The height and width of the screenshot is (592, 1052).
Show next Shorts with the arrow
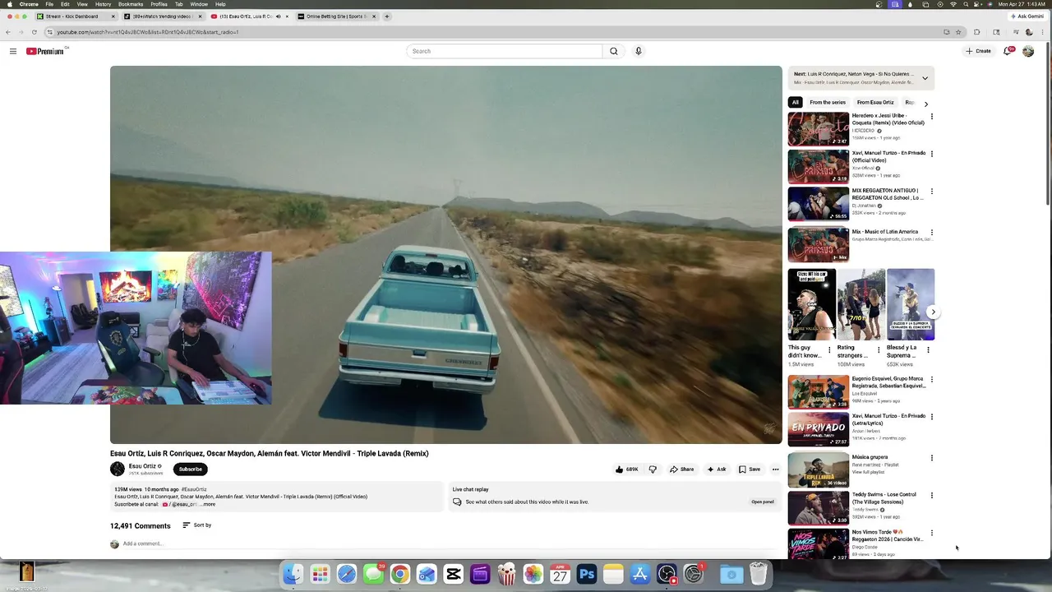pos(933,312)
